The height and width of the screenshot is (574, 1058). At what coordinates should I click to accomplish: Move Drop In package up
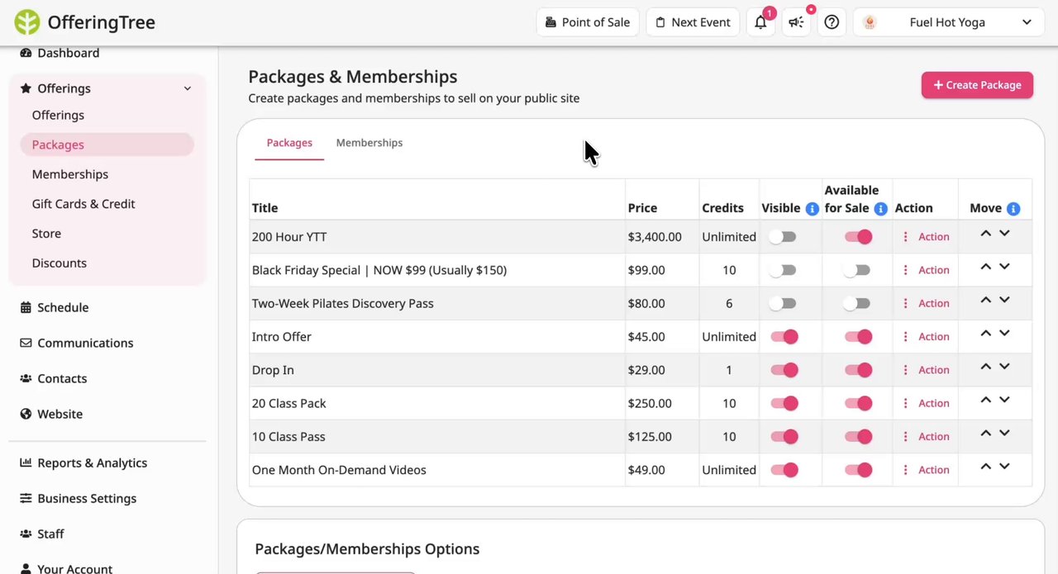(985, 367)
